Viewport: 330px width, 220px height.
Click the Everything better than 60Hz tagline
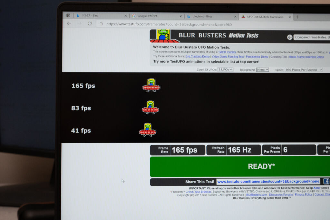(x=262, y=198)
